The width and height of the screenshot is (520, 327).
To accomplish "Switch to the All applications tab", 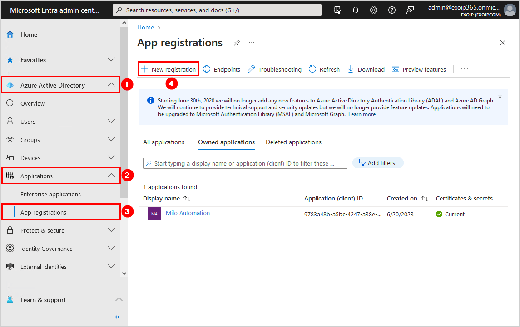I will pos(163,142).
